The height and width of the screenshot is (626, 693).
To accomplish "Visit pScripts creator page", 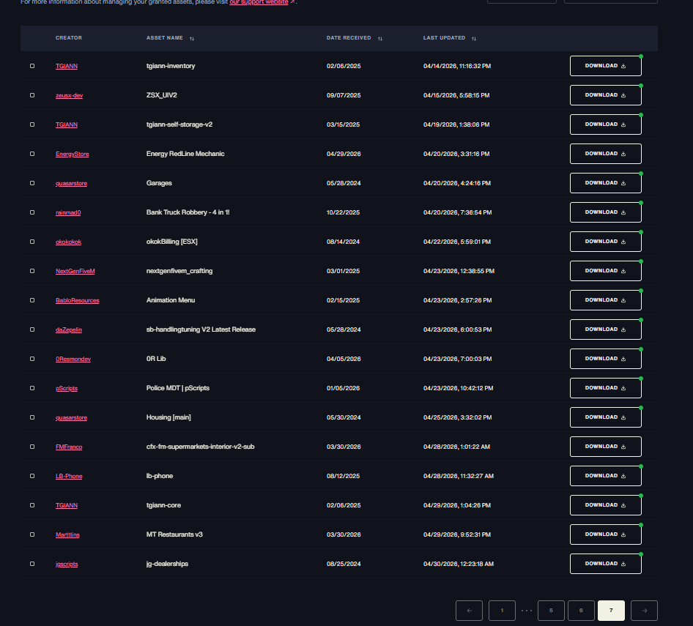I will coord(67,388).
